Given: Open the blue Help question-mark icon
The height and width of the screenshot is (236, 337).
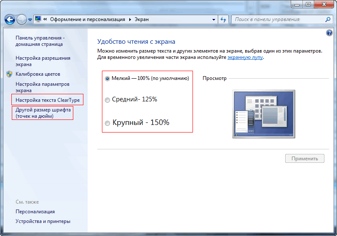Looking at the screenshot, I should 329,33.
